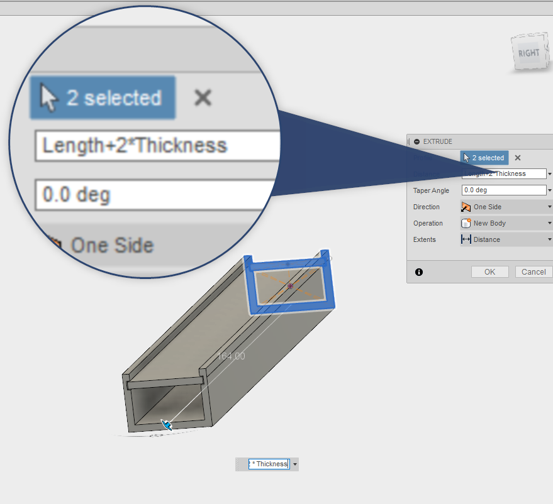Click the 164.00 dimension label

point(231,356)
